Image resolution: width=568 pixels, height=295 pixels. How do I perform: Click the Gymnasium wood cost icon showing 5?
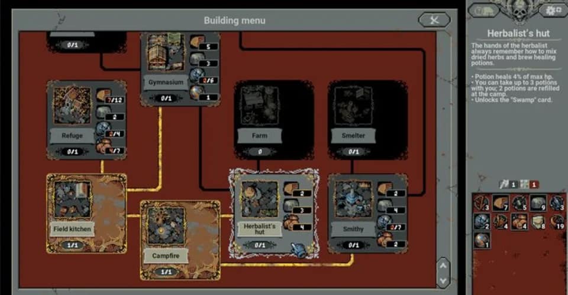(198, 41)
